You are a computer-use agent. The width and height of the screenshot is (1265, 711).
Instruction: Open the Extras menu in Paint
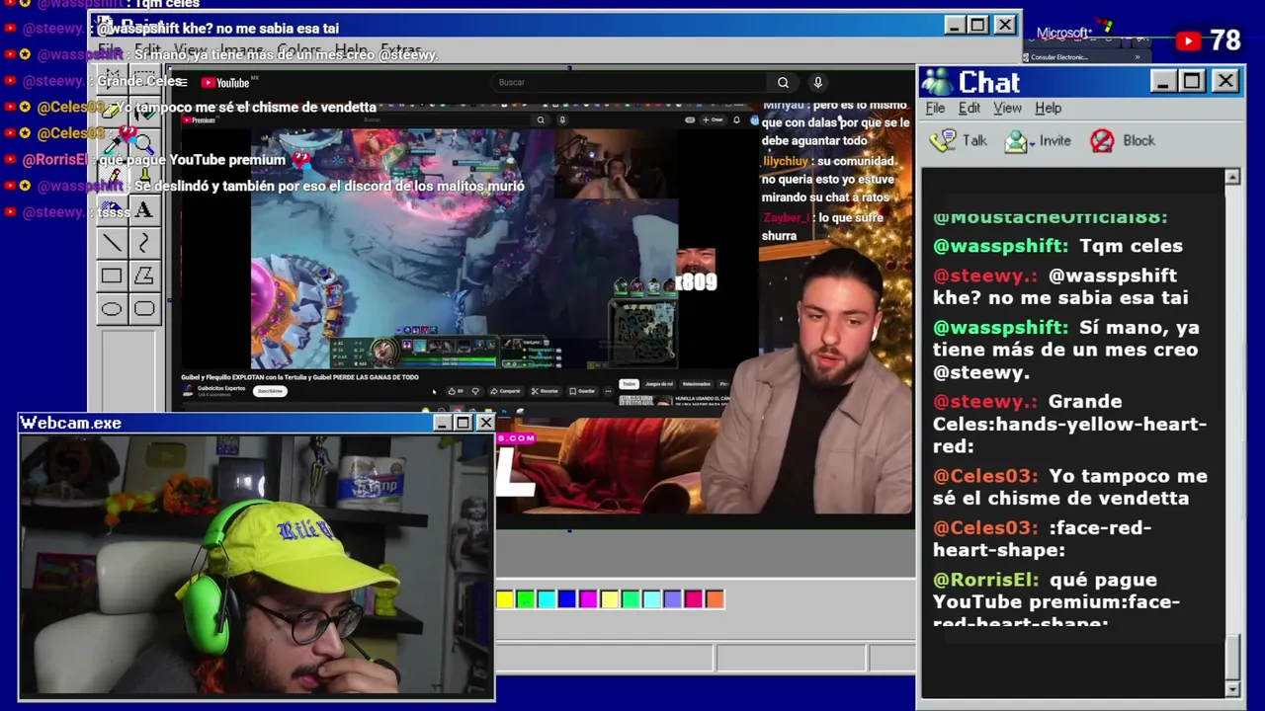(401, 49)
